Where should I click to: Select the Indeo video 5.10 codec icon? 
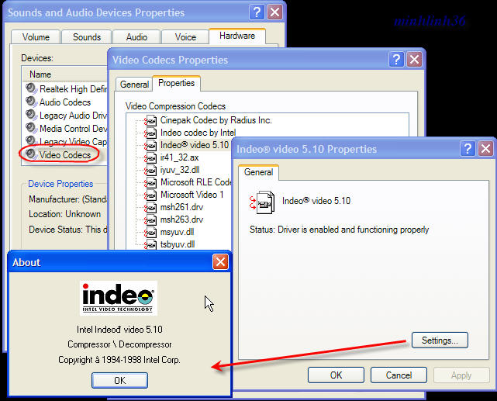150,145
